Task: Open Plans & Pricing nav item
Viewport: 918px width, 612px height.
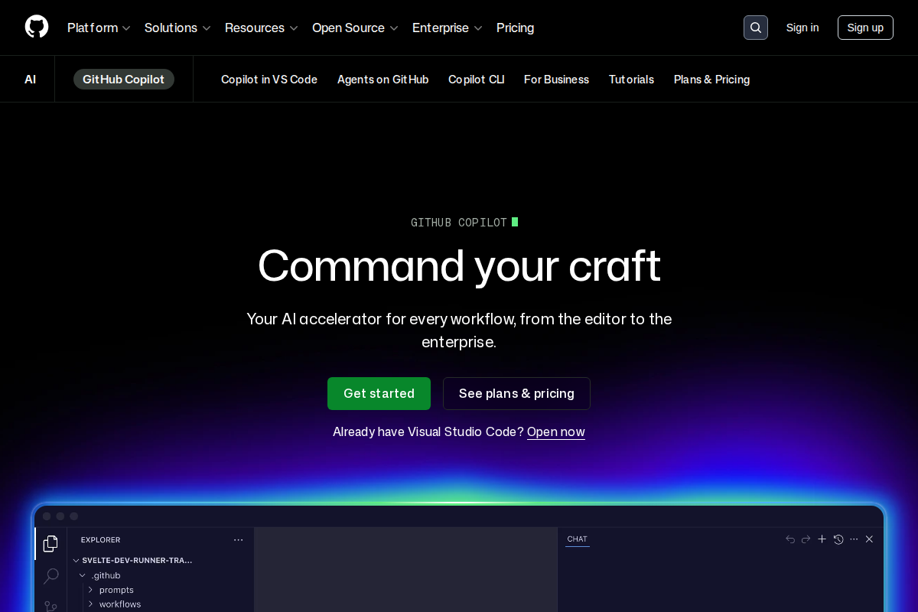Action: (x=711, y=80)
